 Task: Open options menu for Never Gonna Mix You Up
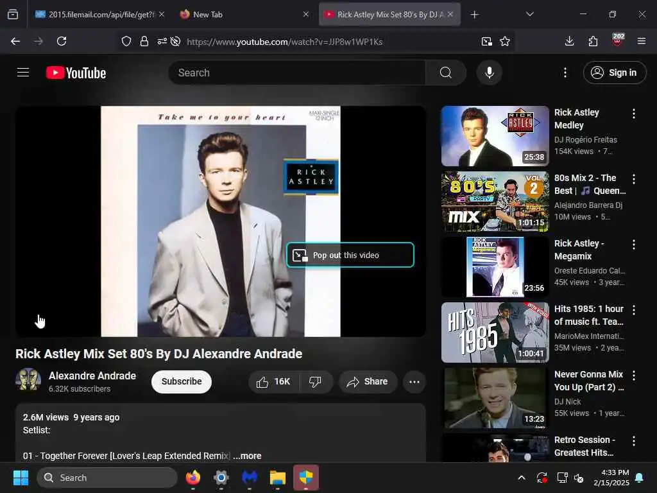633,375
